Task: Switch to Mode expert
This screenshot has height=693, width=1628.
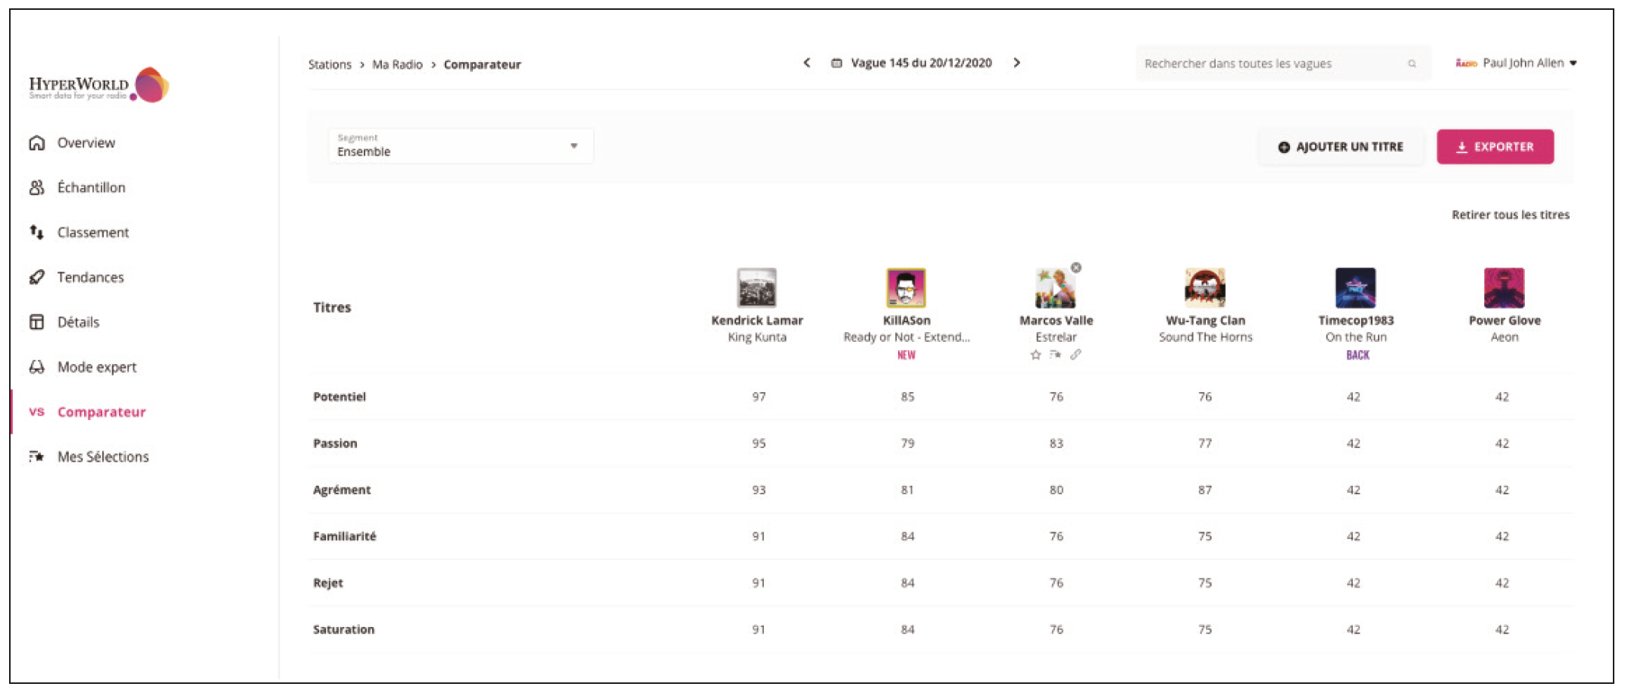Action: coord(96,367)
